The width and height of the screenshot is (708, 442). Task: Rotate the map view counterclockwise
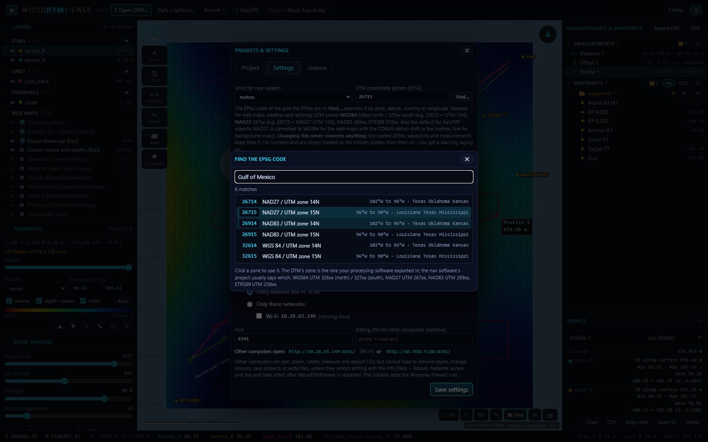pos(466,415)
